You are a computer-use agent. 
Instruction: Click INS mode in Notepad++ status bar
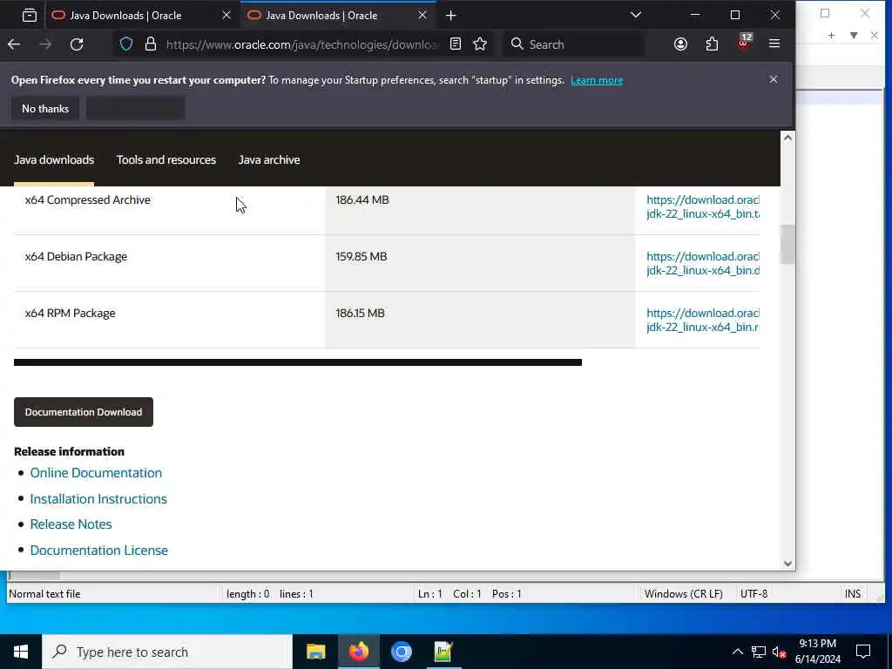853,594
